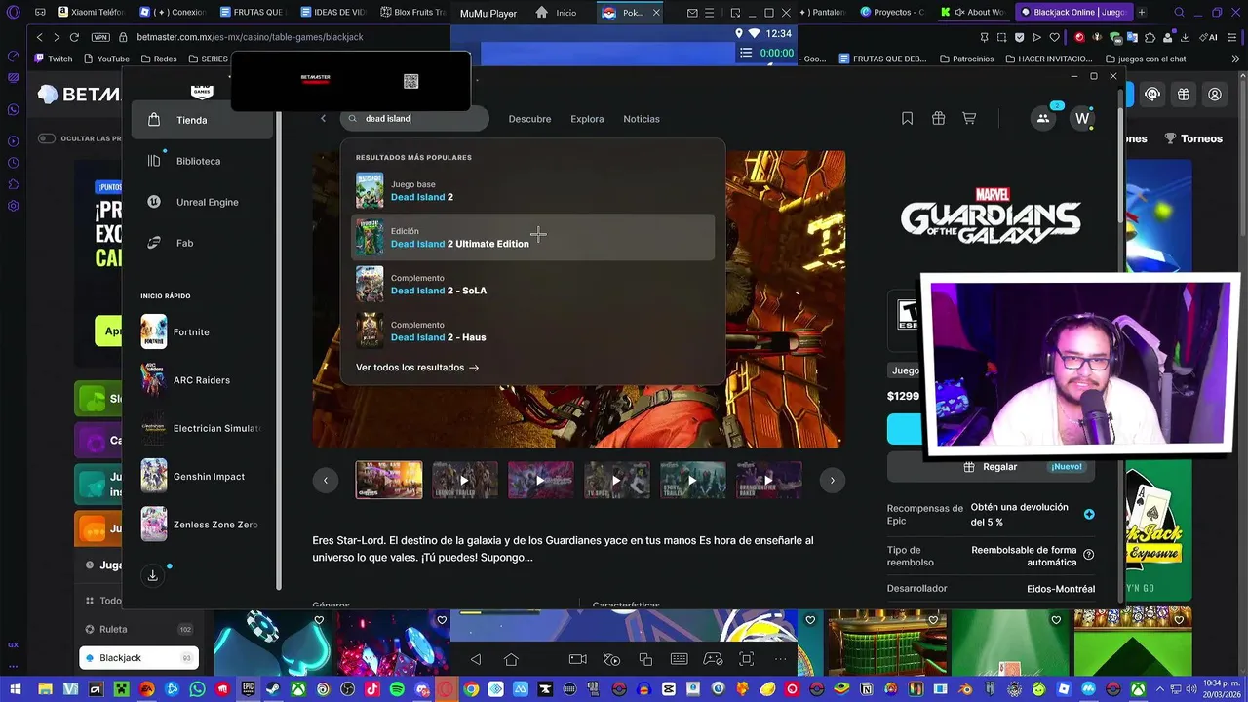Show previous media with carousel left arrow

tap(326, 480)
